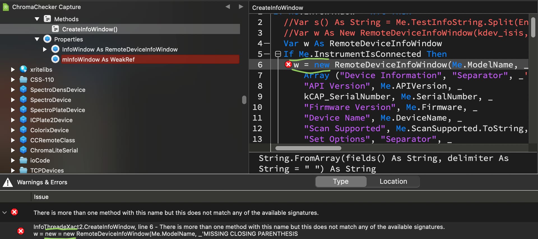The width and height of the screenshot is (538, 239).
Task: Click line number 6 in the gutter
Action: [260, 65]
